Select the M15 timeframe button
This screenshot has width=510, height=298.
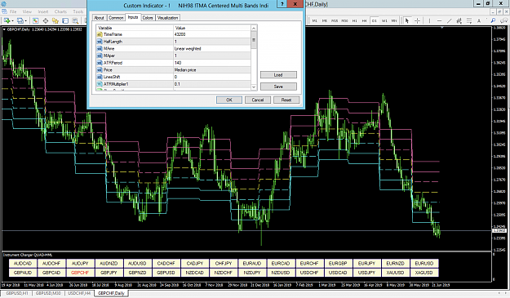(x=335, y=21)
